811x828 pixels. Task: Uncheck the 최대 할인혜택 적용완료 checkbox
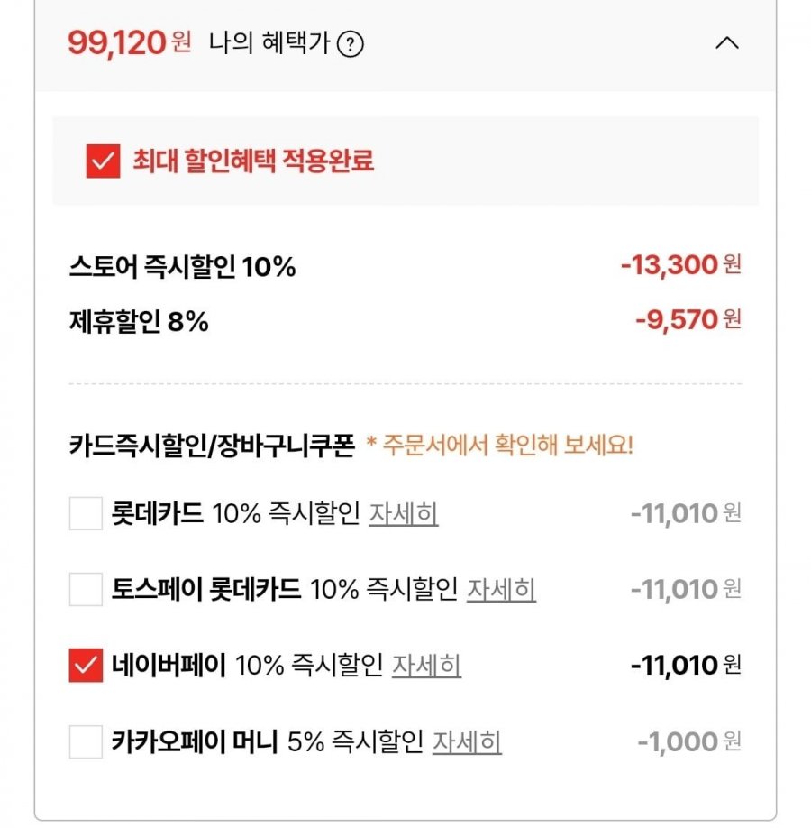point(103,161)
